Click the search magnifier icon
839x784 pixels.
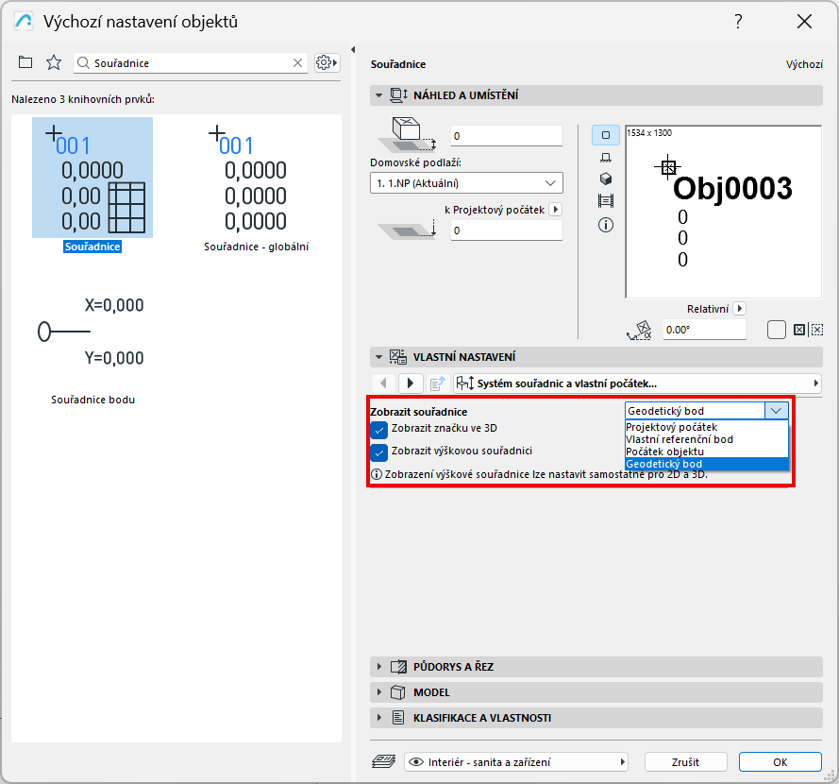(x=83, y=63)
